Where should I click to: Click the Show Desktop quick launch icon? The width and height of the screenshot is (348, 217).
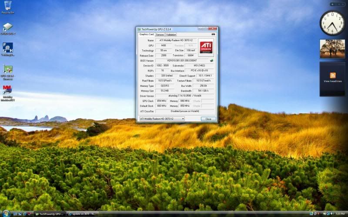pyautogui.click(x=15, y=214)
